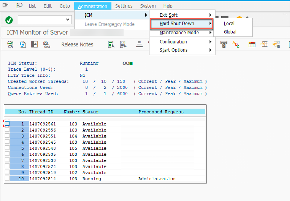Click the red table layout icon
The width and height of the screenshot is (290, 201).
pos(252,44)
